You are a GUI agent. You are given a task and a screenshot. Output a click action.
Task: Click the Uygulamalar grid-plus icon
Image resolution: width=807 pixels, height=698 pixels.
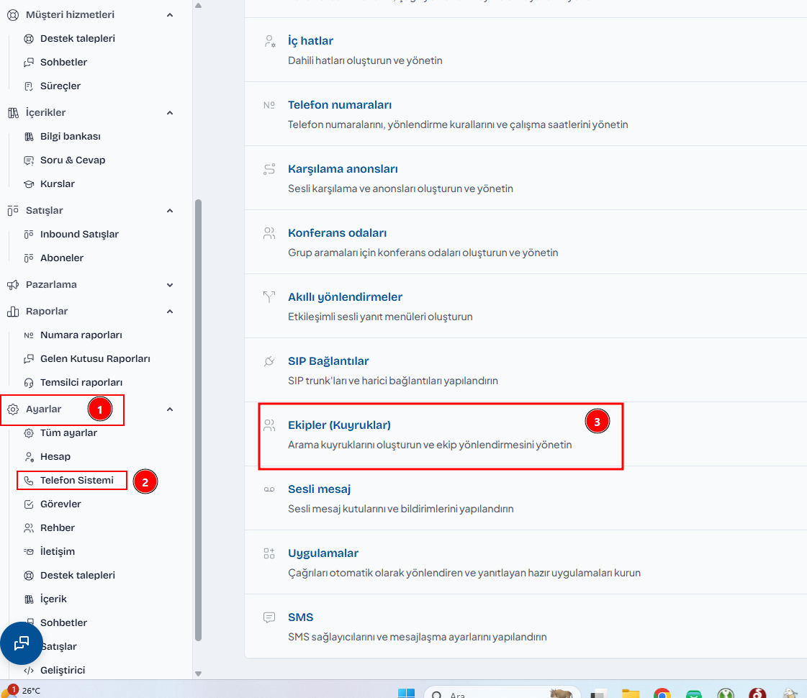click(x=269, y=553)
